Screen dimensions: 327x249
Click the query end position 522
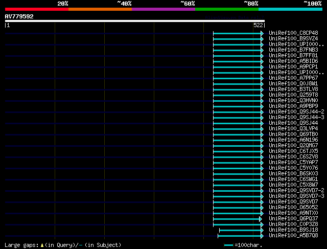pyautogui.click(x=258, y=25)
